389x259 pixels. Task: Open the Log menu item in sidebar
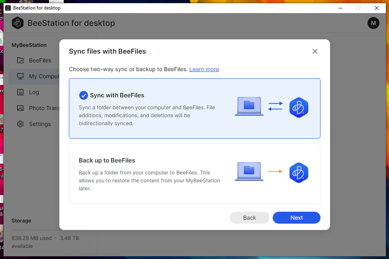coord(34,92)
